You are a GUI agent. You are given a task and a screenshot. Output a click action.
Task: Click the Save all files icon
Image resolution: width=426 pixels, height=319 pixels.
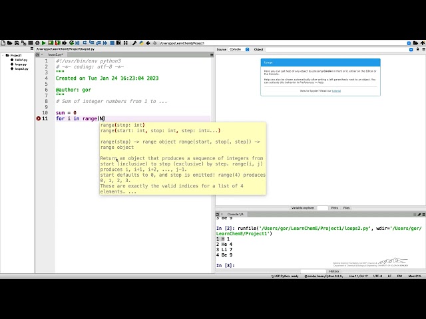click(x=24, y=43)
